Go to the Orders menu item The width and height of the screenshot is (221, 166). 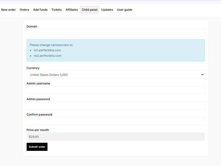[25, 10]
